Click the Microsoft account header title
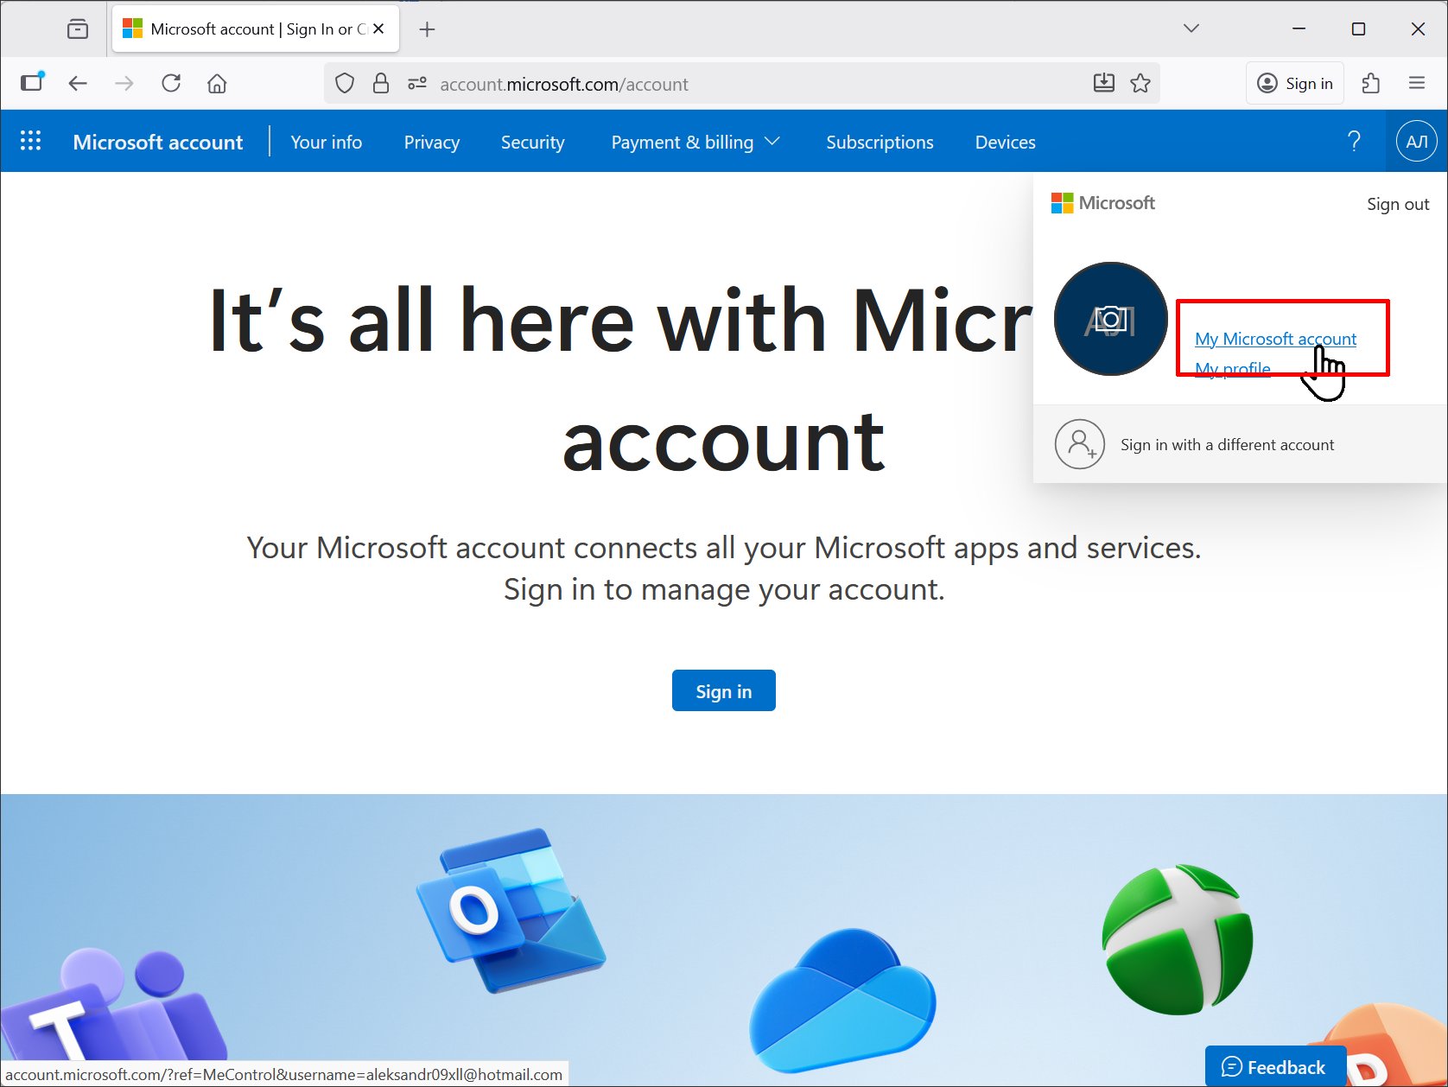Image resolution: width=1448 pixels, height=1087 pixels. pos(158,143)
